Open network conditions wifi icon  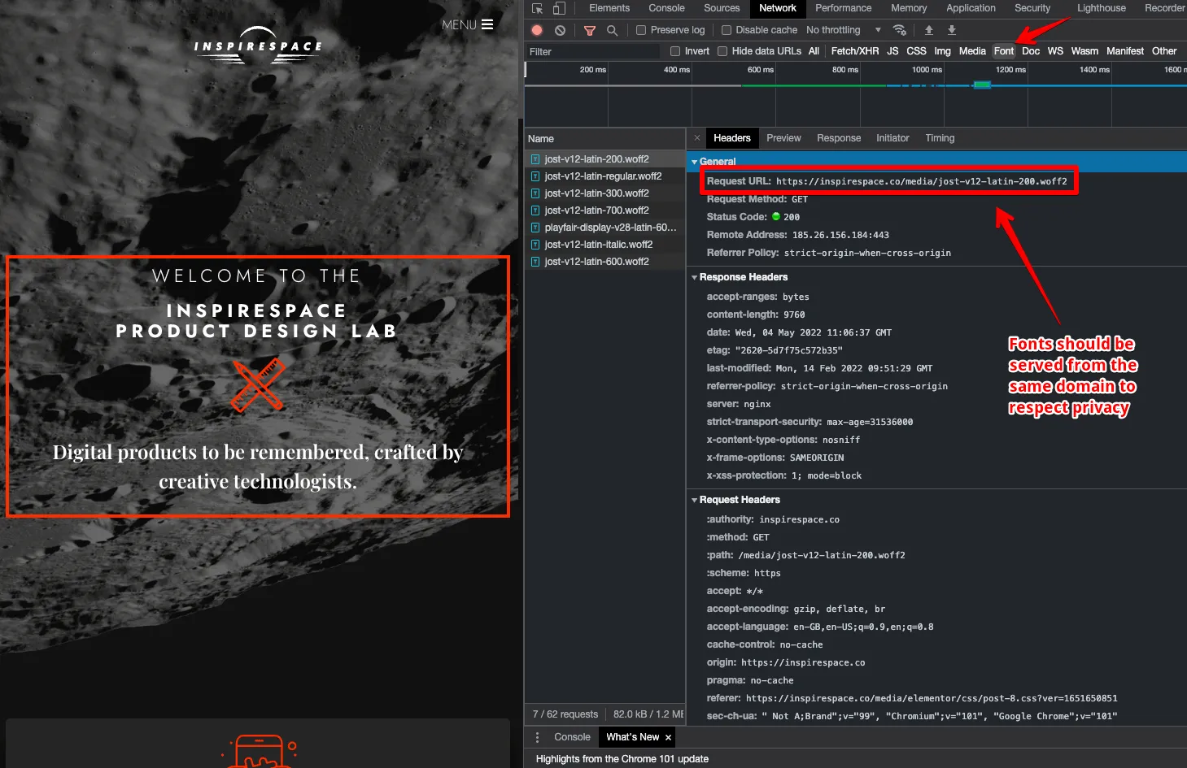(x=900, y=30)
